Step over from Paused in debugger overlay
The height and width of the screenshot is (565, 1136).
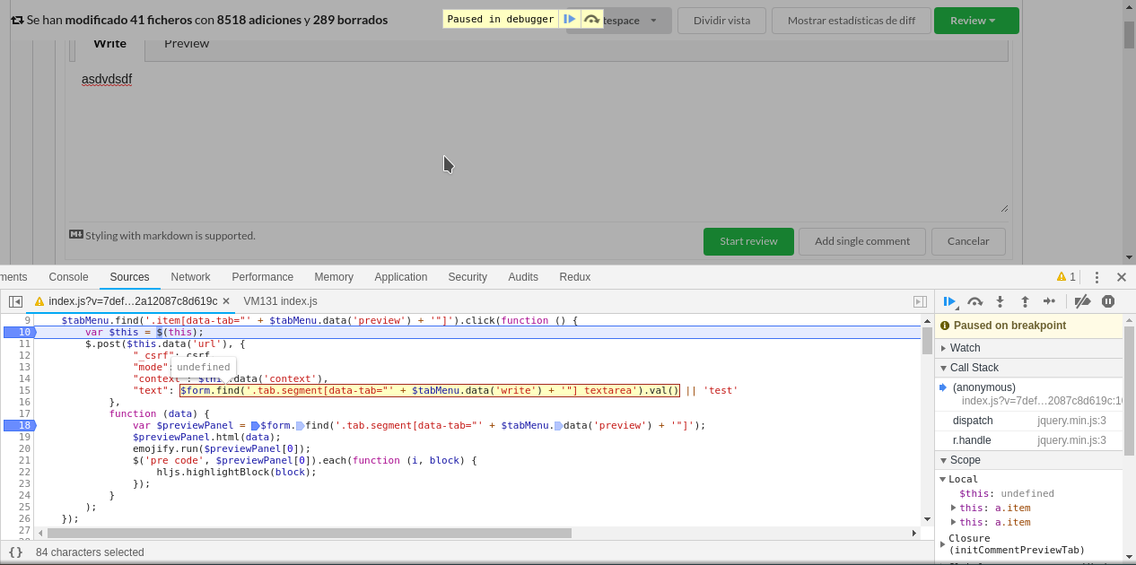pos(591,19)
